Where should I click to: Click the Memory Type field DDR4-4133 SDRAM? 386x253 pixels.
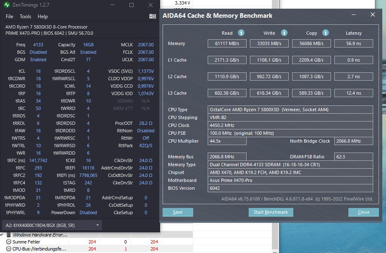click(290, 165)
